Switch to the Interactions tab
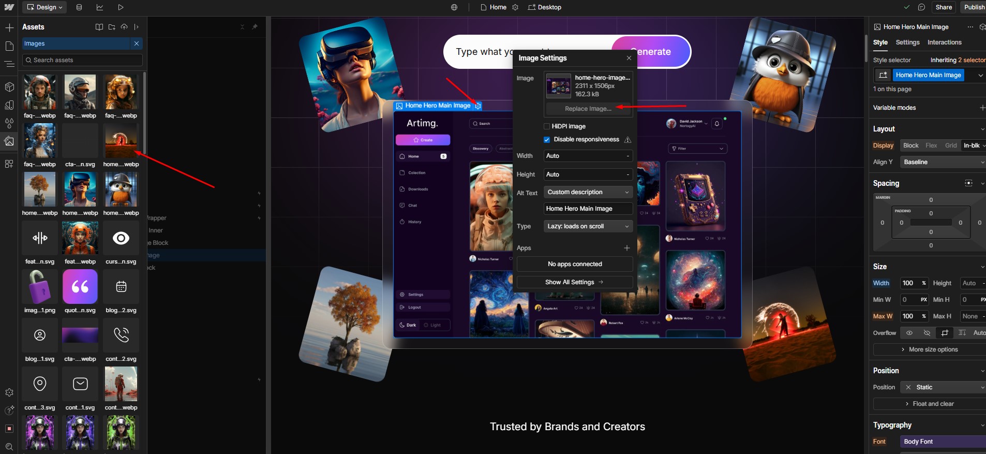986x454 pixels. pyautogui.click(x=944, y=42)
